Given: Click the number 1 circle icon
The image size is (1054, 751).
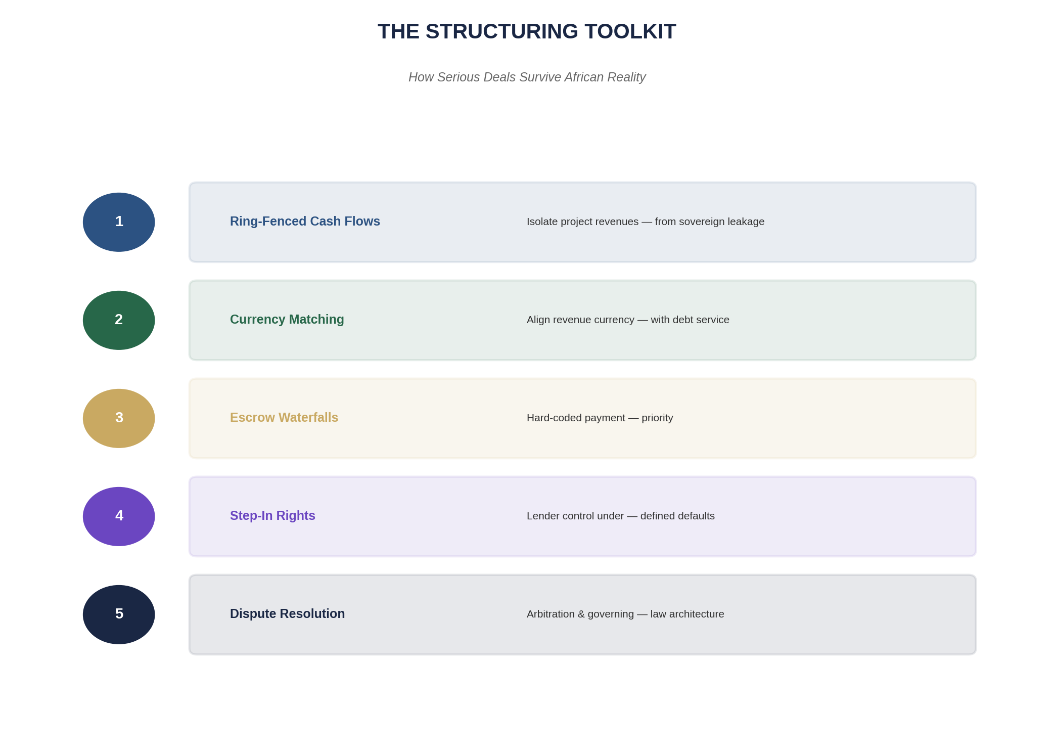Looking at the screenshot, I should click(x=118, y=222).
